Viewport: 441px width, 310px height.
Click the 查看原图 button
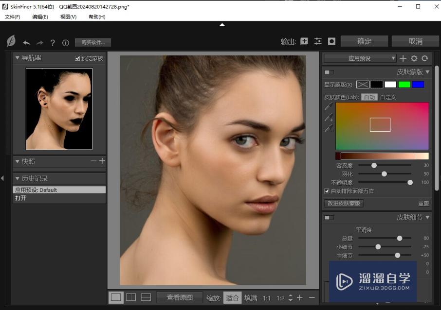[180, 297]
